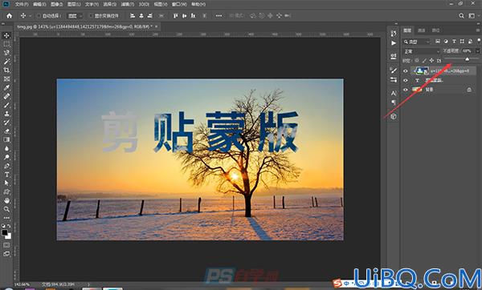Select the Spot Healing Brush tool
The image size is (482, 290).
(x=6, y=96)
